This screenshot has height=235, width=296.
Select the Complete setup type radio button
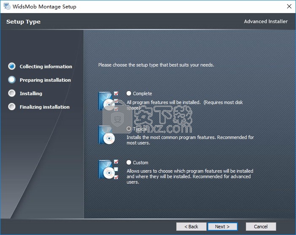click(x=129, y=93)
